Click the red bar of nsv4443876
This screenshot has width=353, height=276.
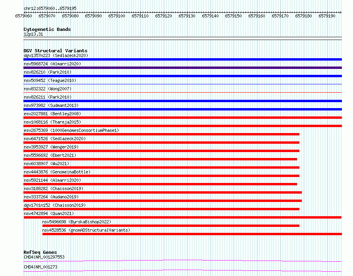coord(161,176)
